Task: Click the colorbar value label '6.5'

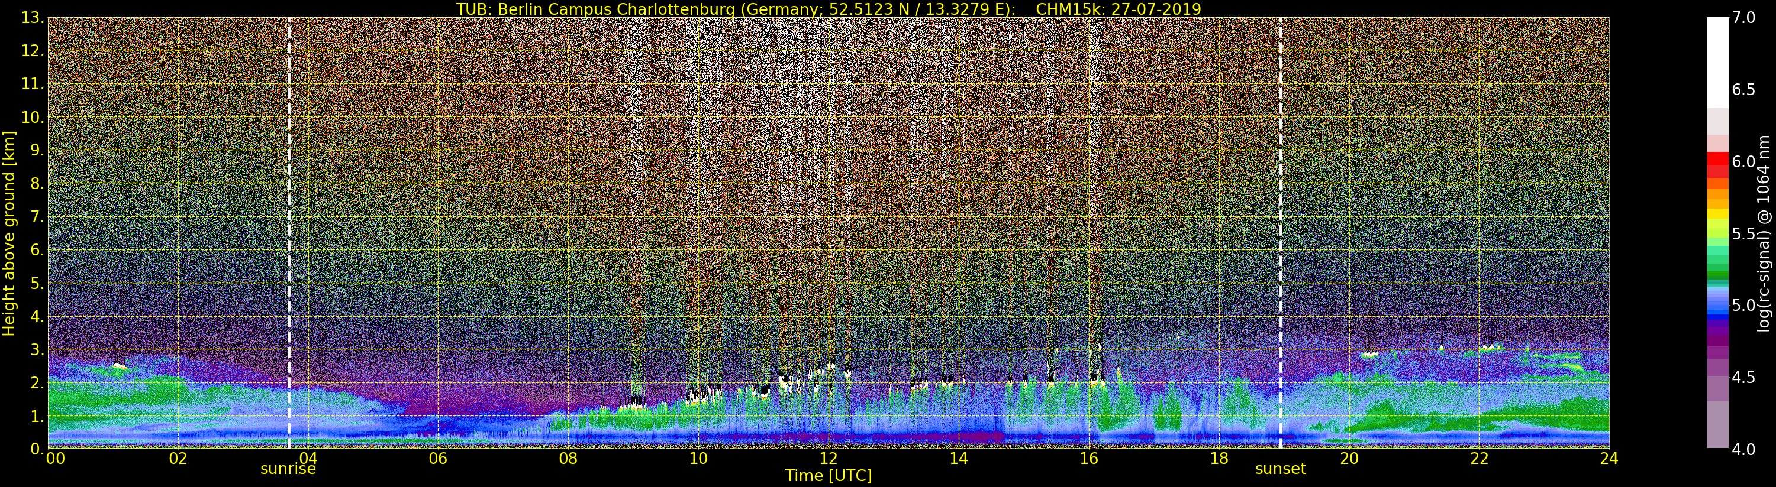Action: point(1743,90)
